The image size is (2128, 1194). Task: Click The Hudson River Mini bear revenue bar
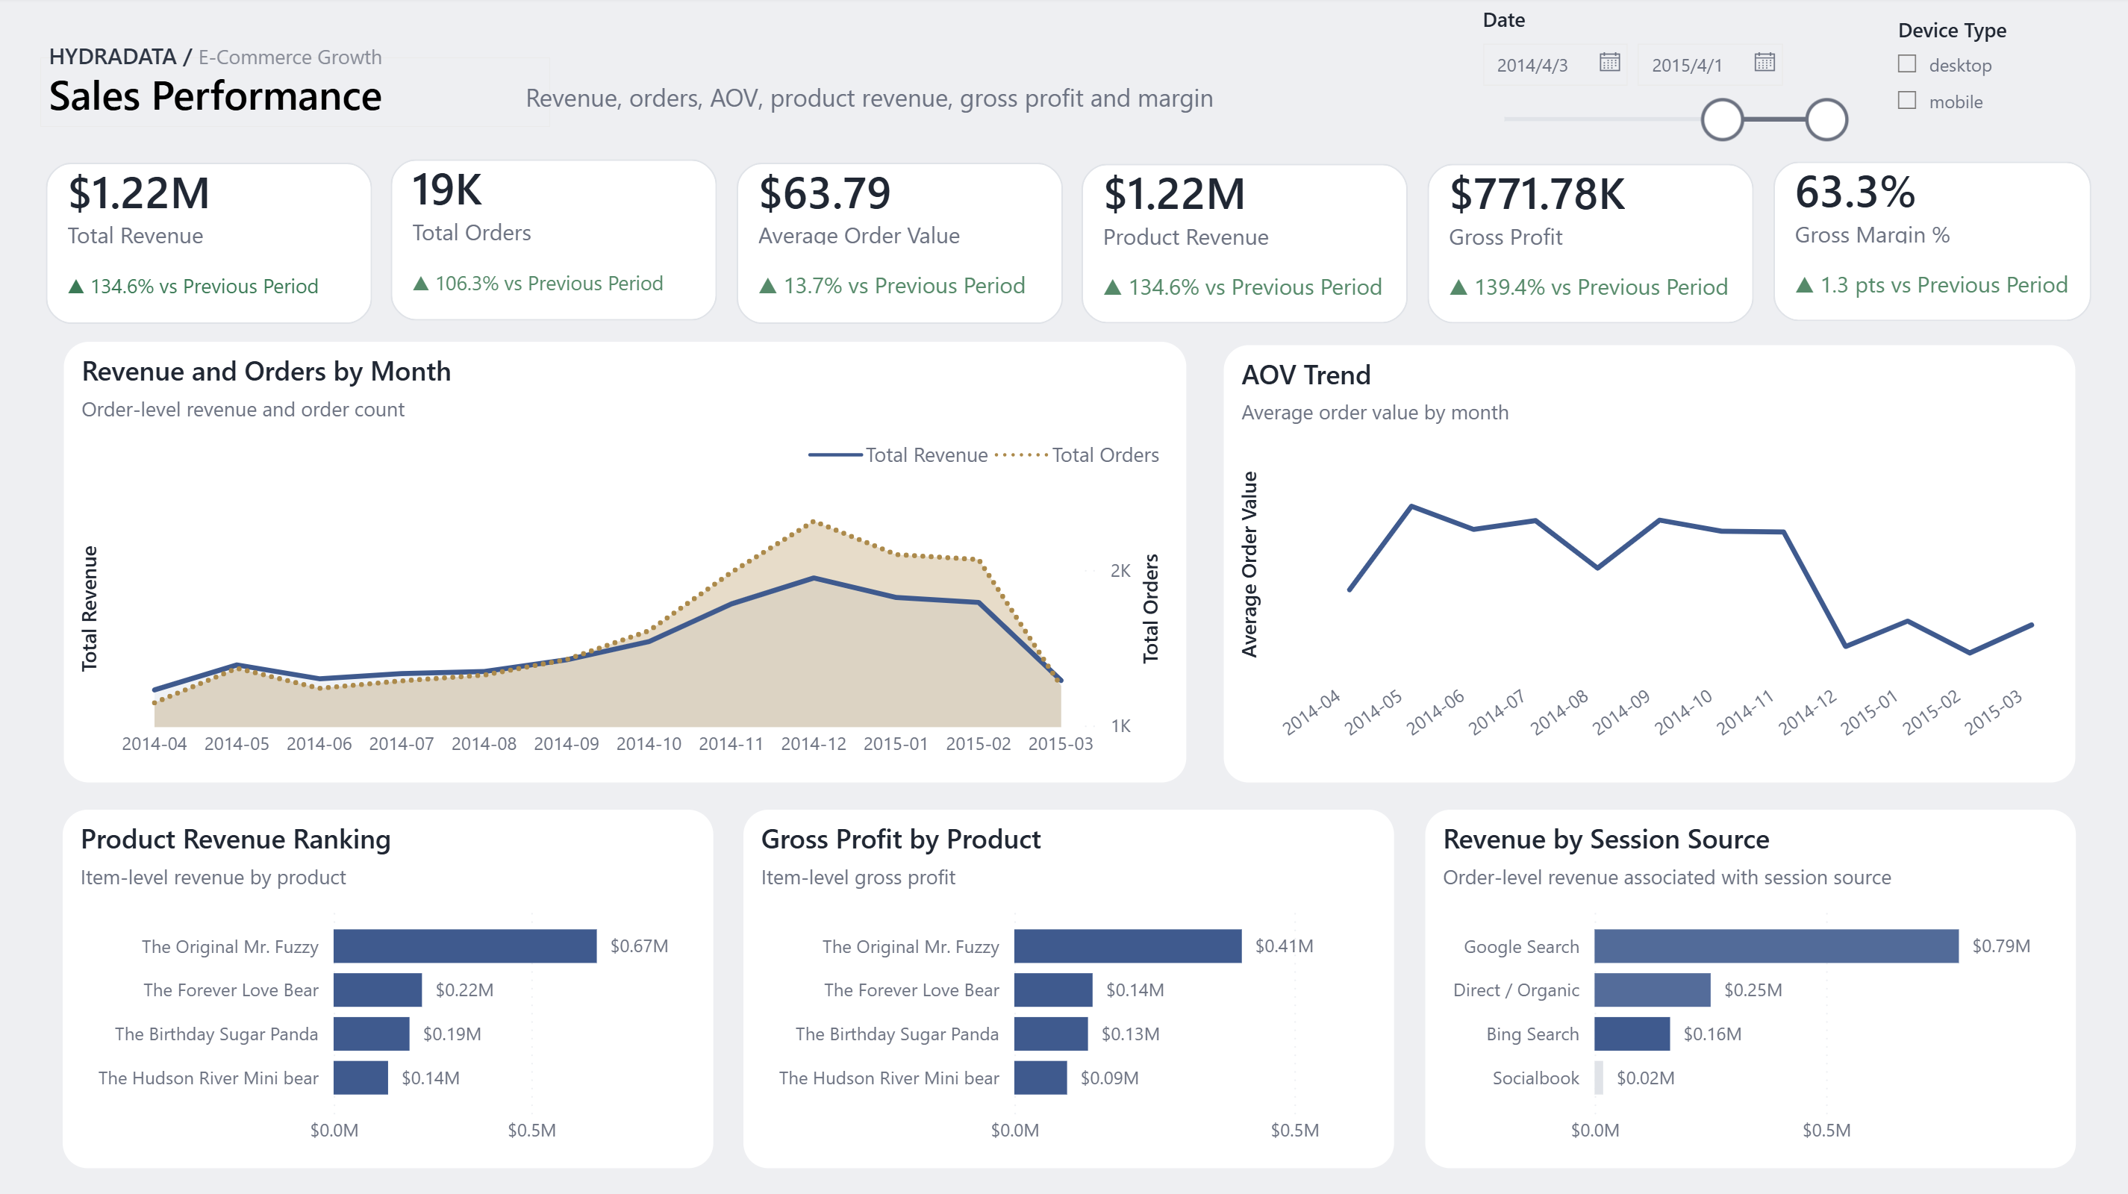click(361, 1078)
